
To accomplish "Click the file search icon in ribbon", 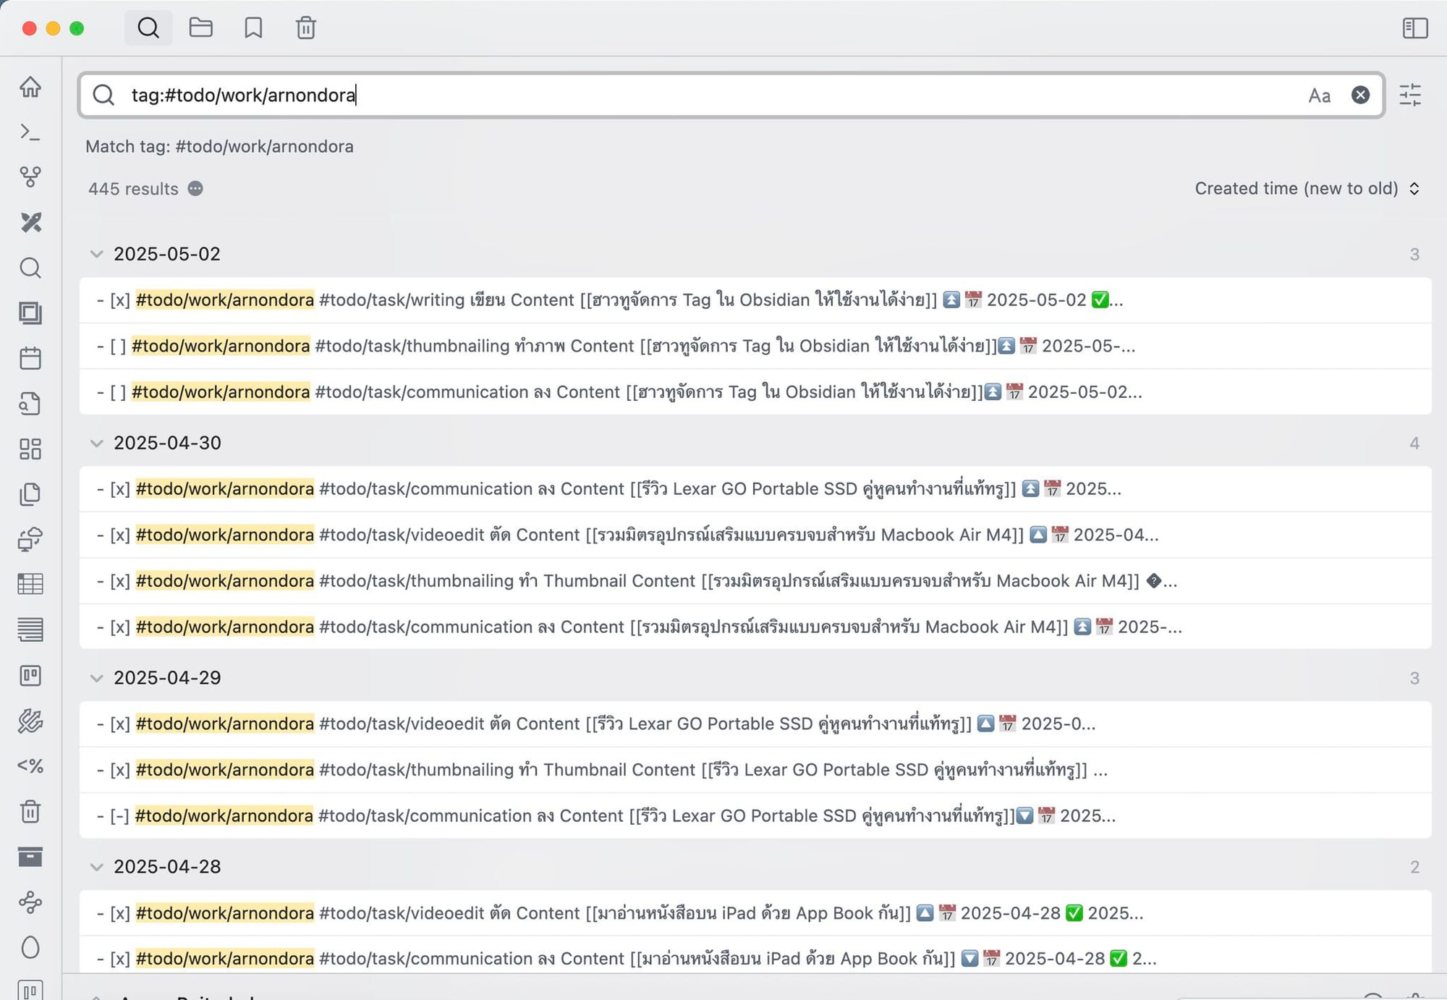I will (x=30, y=403).
